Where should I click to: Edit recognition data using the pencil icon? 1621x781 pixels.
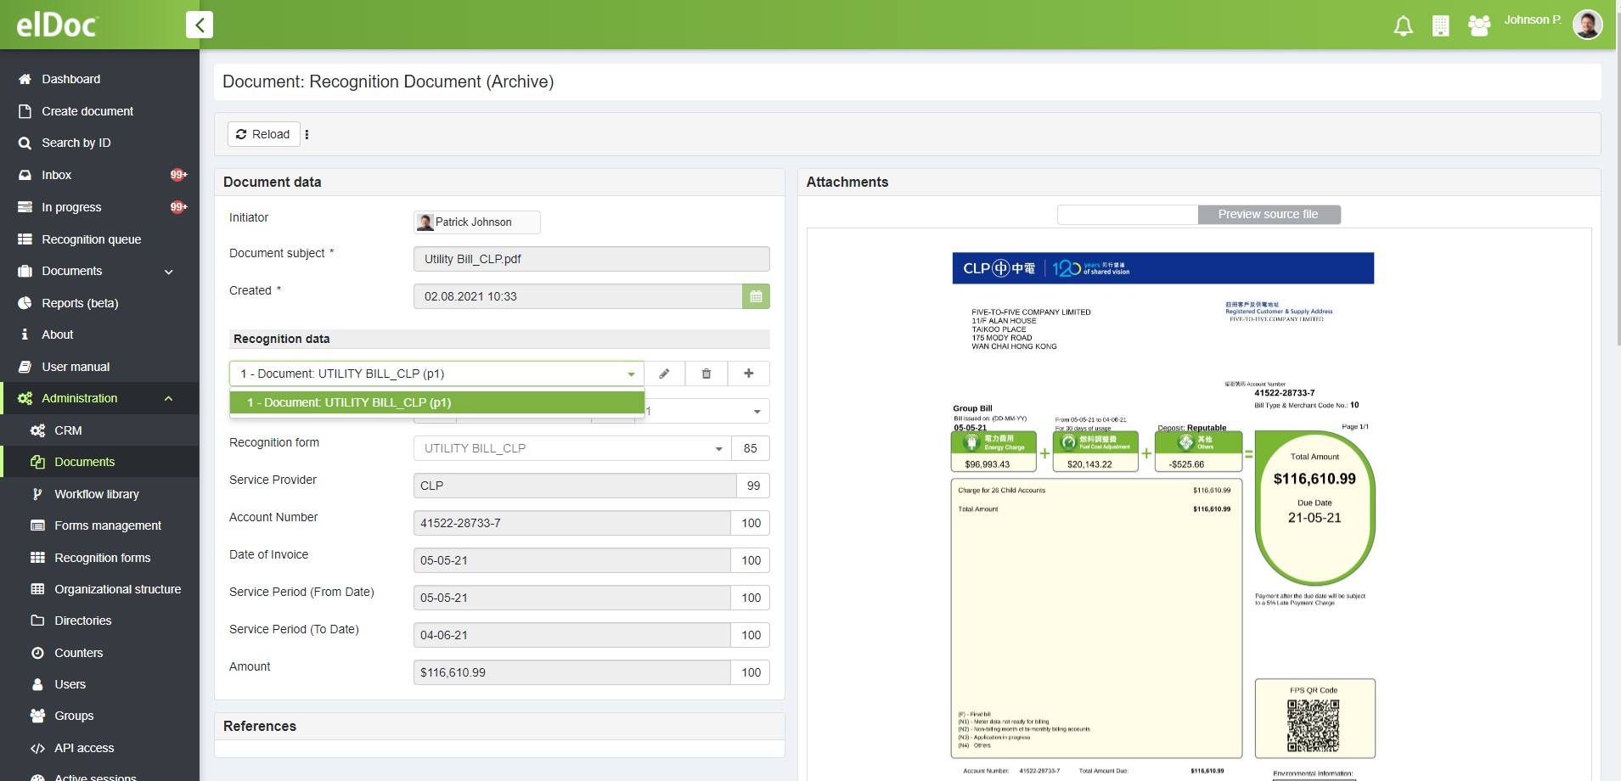click(664, 374)
